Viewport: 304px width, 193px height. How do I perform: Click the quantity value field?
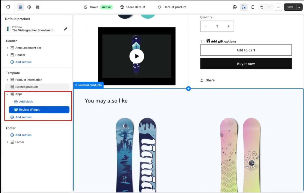(217, 26)
